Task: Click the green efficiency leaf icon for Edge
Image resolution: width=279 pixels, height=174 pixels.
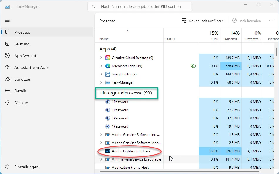Action: tap(193, 66)
